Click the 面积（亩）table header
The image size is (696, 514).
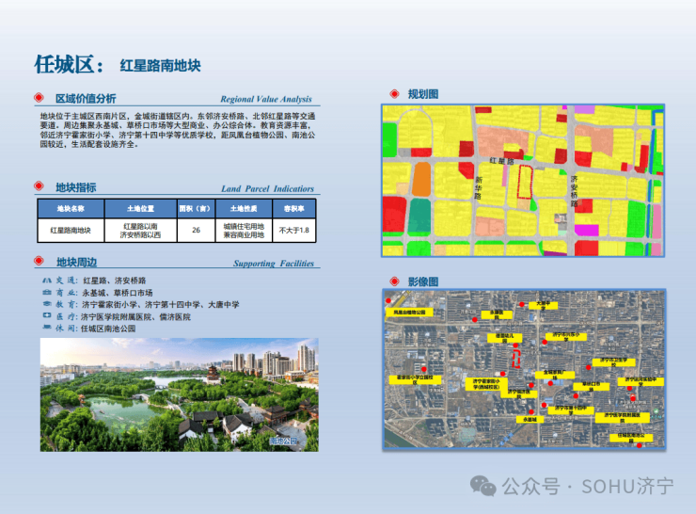(196, 208)
